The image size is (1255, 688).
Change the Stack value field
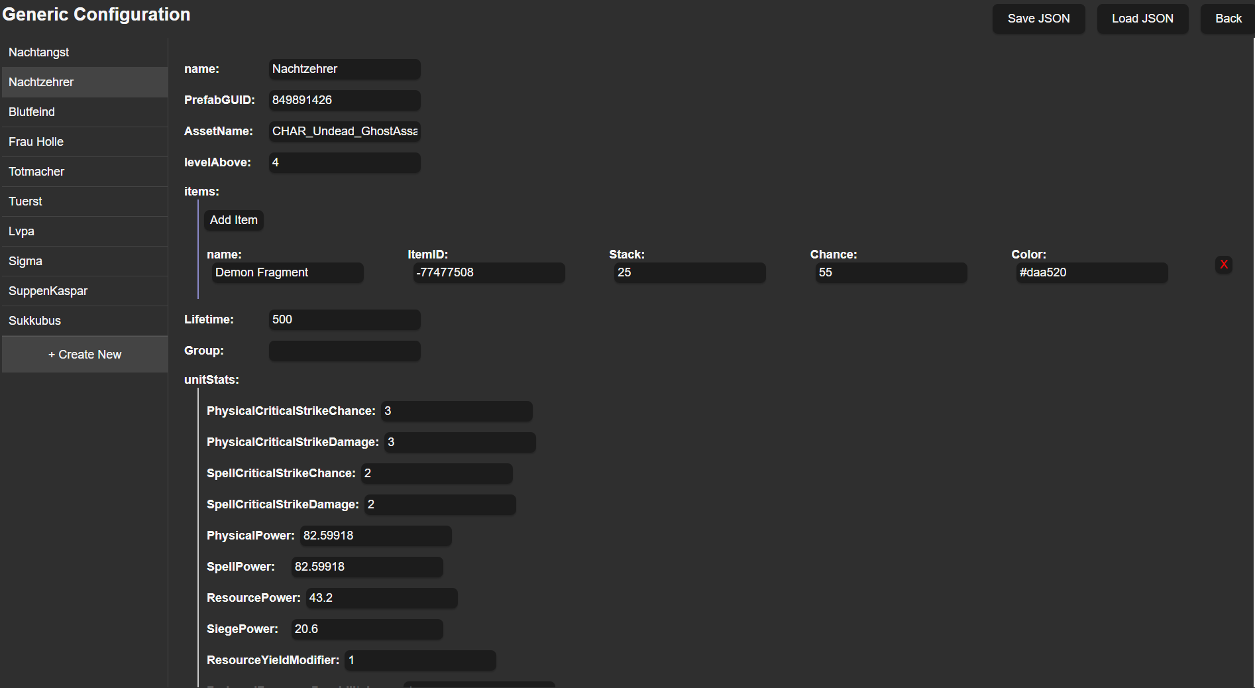pyautogui.click(x=690, y=272)
